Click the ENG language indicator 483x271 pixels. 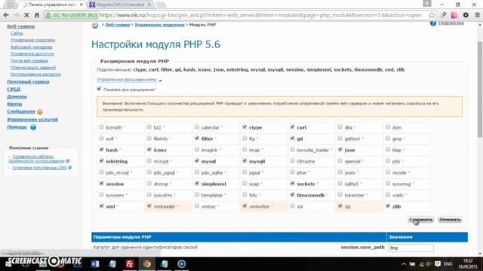point(448,264)
